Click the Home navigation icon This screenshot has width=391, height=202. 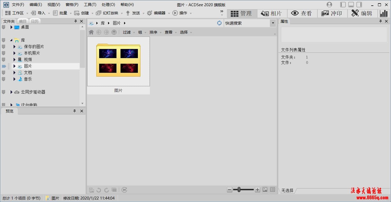[x=91, y=32]
